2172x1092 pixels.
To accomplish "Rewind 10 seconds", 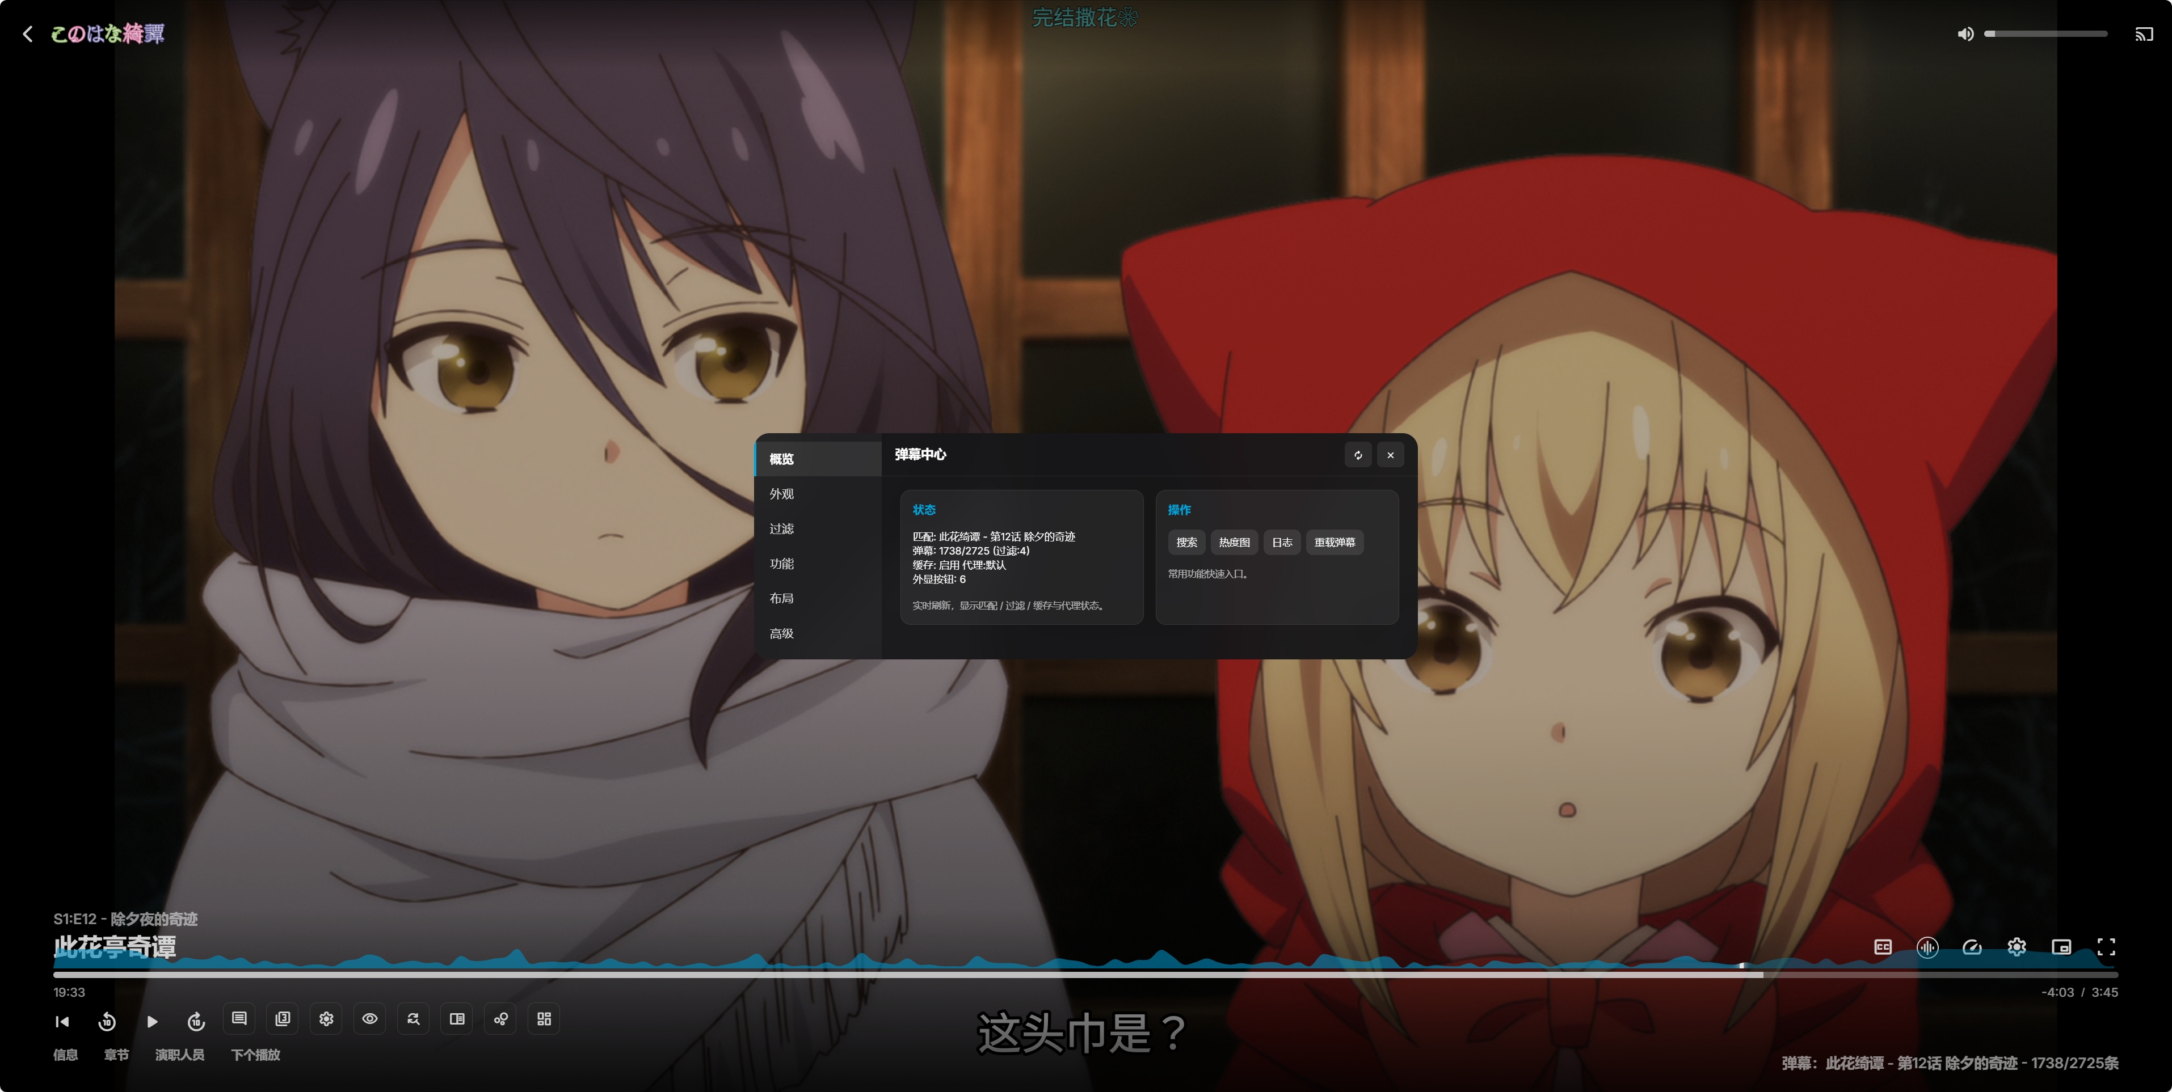I will coord(107,1021).
